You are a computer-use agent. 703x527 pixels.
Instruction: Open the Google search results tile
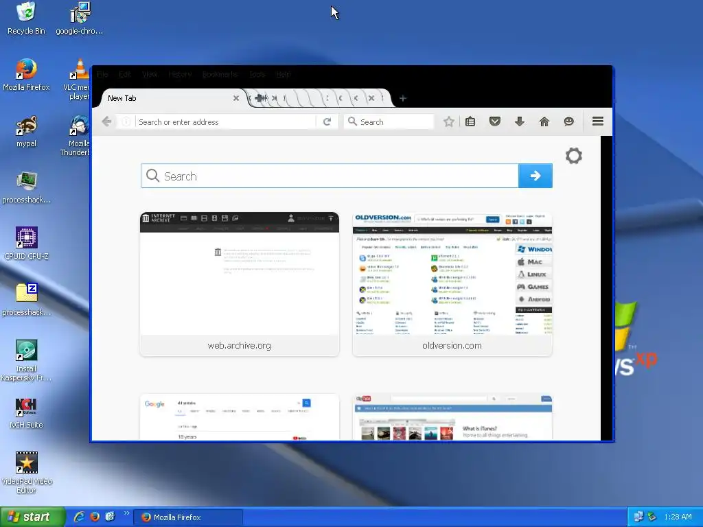pos(240,417)
